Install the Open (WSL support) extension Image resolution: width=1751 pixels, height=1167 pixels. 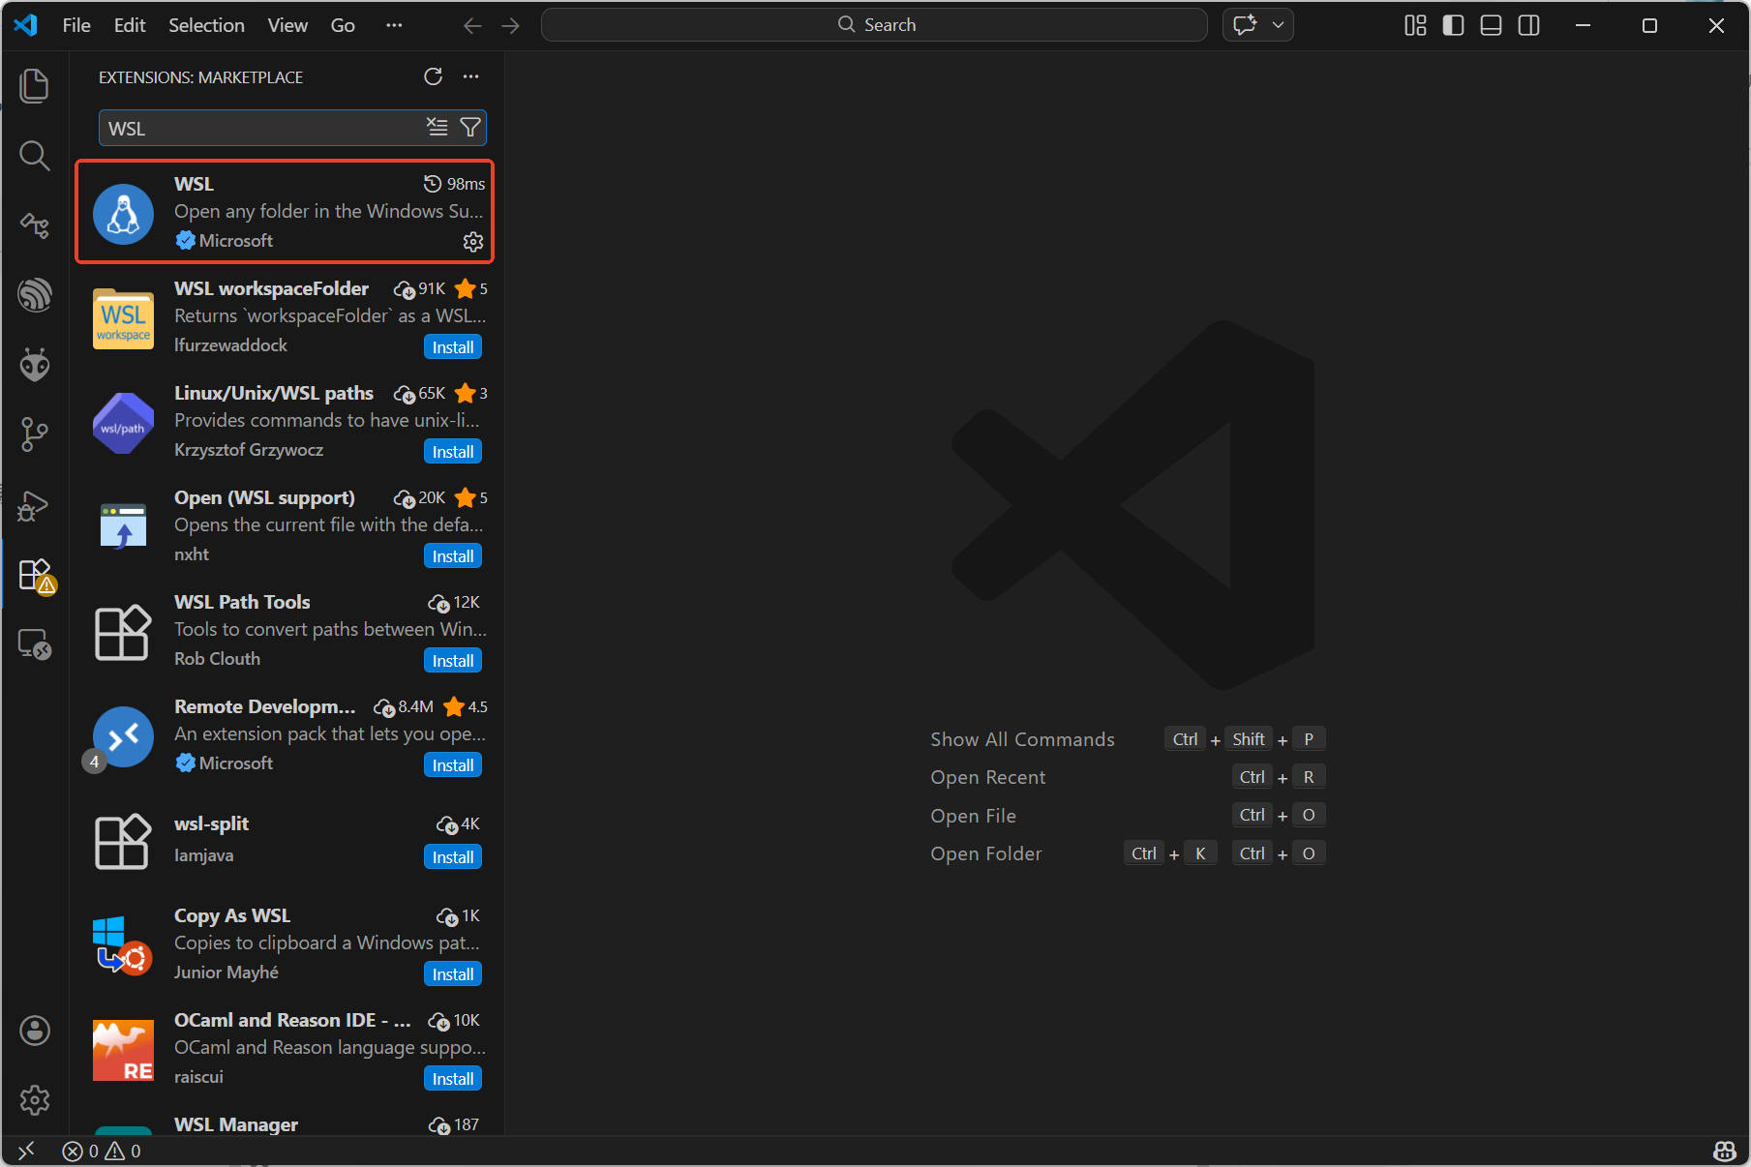(453, 556)
